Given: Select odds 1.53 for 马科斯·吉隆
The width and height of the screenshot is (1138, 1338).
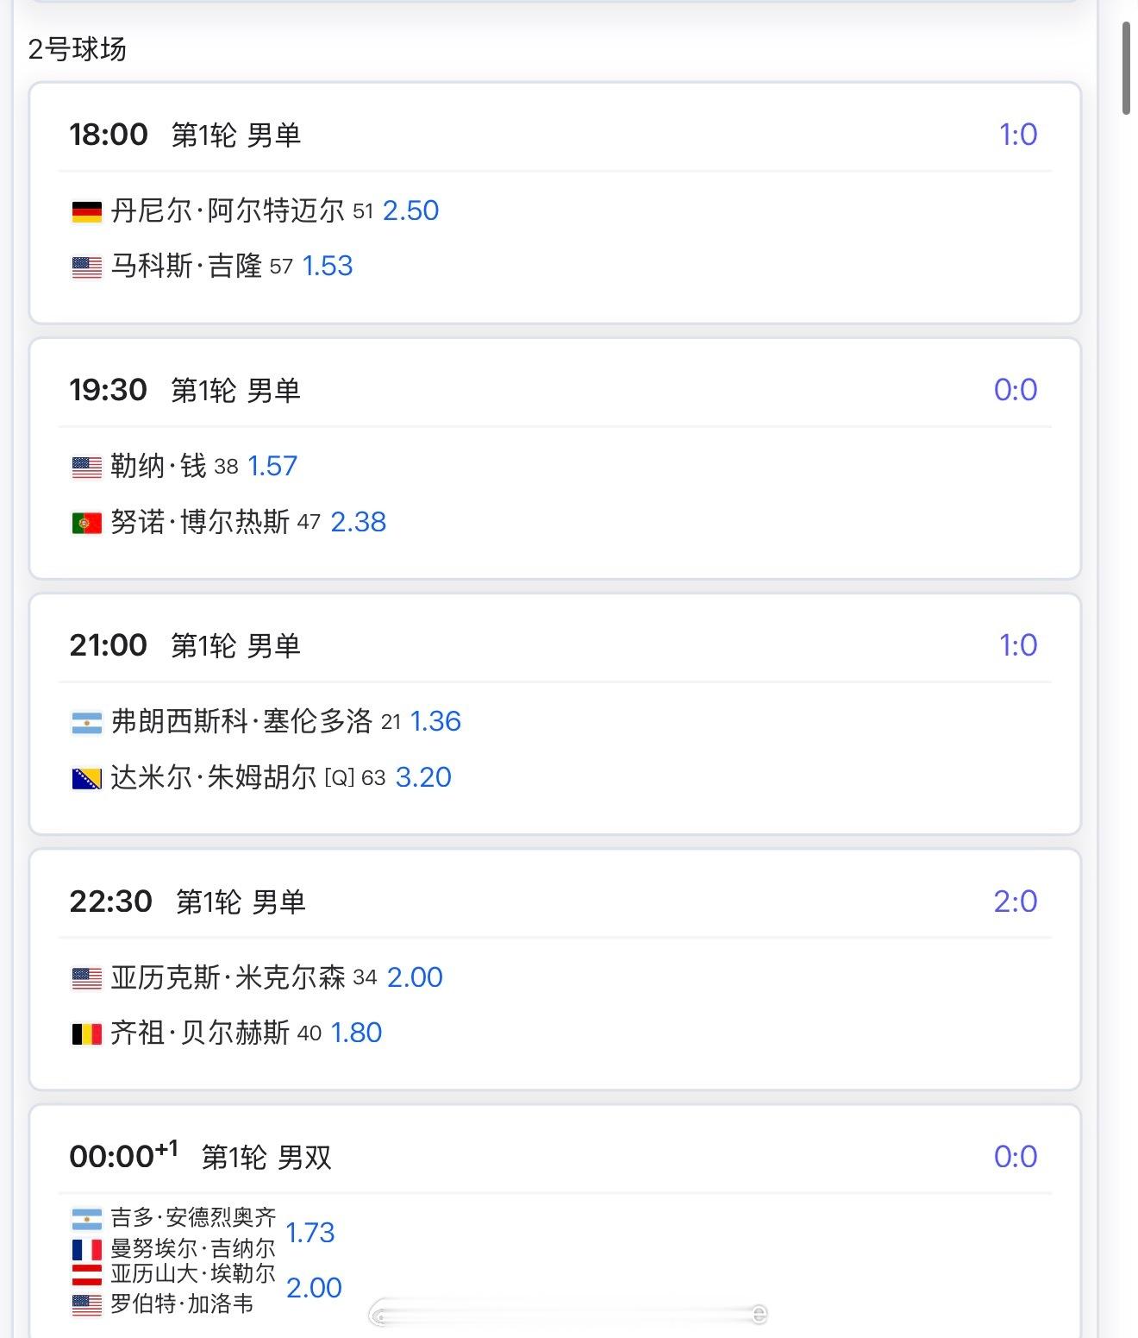Looking at the screenshot, I should (328, 266).
